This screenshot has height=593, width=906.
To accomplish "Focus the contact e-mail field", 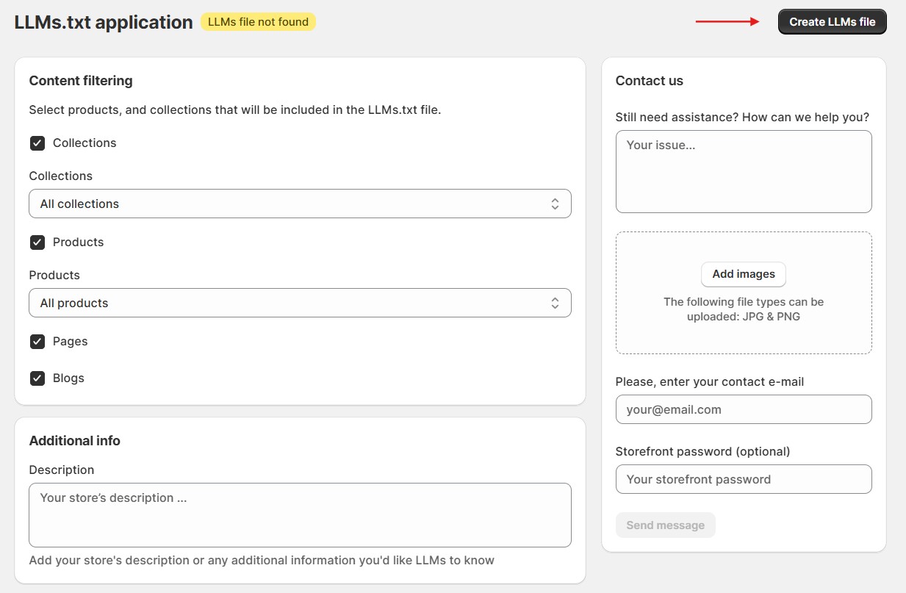I will pyautogui.click(x=744, y=409).
